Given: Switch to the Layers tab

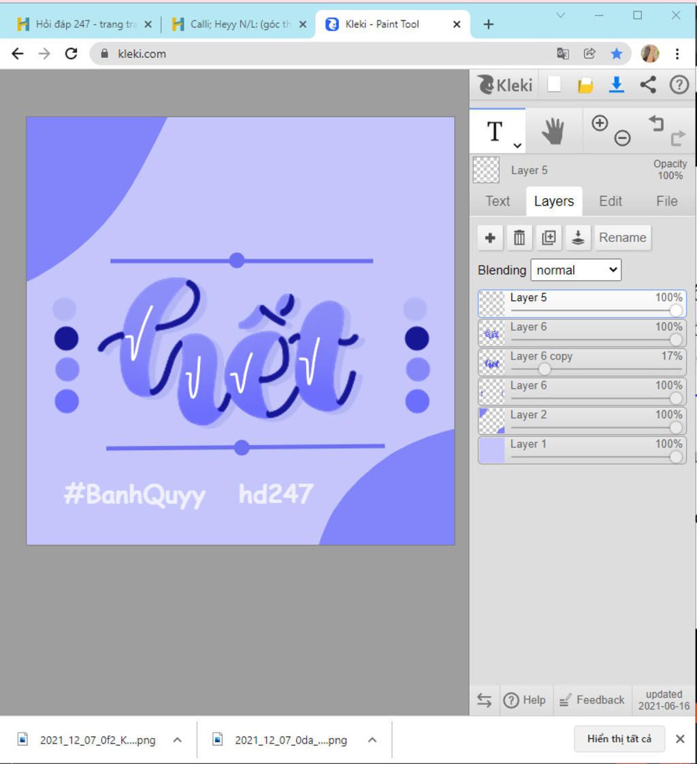Looking at the screenshot, I should 554,202.
